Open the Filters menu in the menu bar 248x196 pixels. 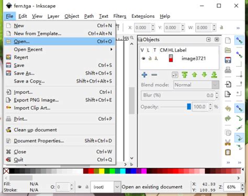120,16
